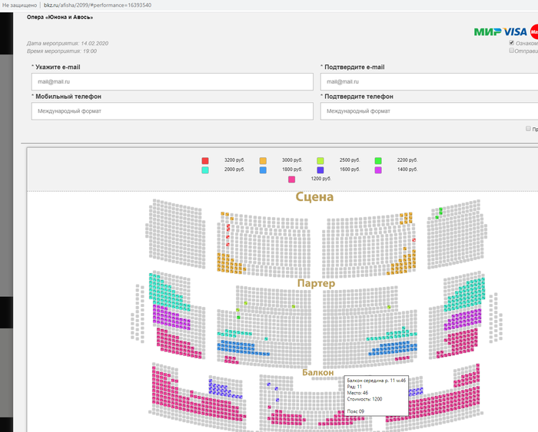
Task: Uncheck the checked 'Ознаком' checkbox
Action: (512, 43)
